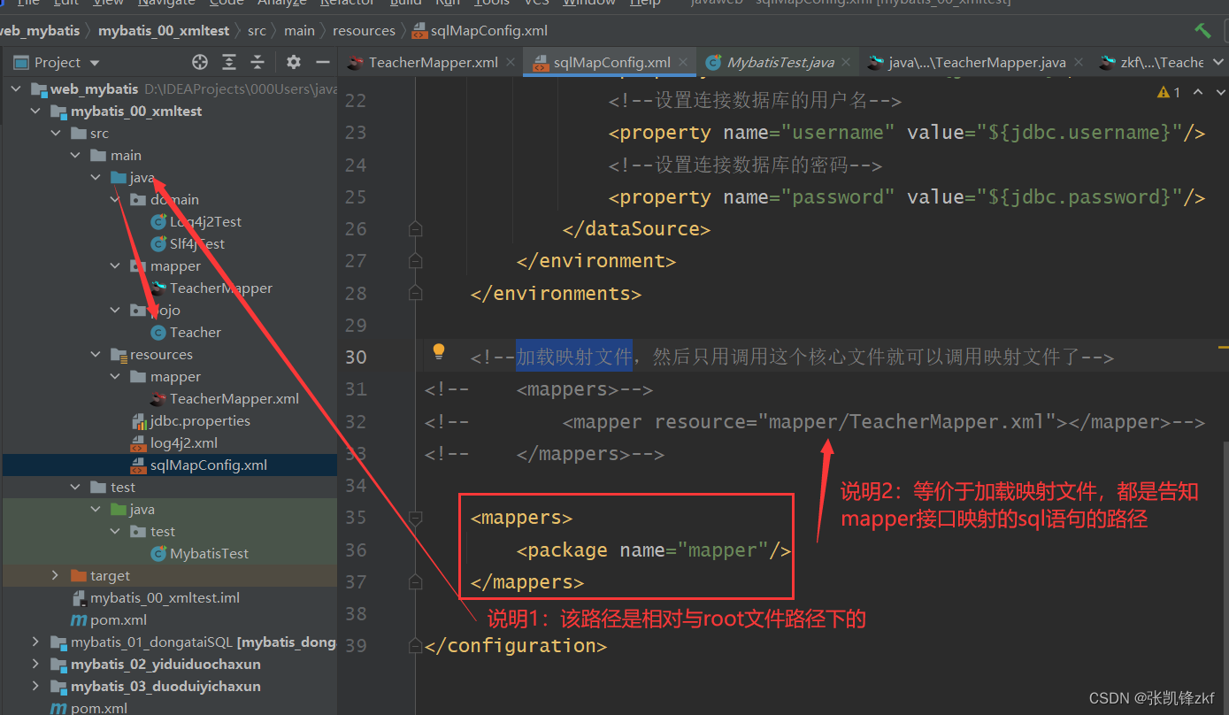The image size is (1229, 715).
Task: Expand the mybatis_01_dongataiSQL module
Action: (35, 642)
